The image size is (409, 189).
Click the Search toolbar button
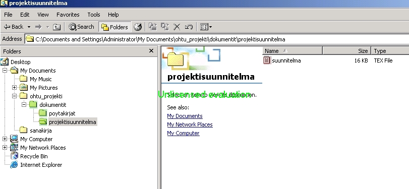[81, 27]
